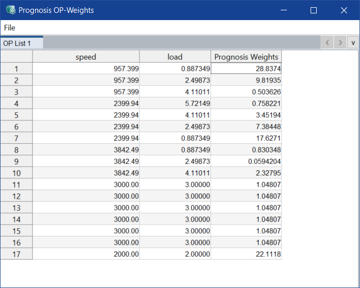360x288 pixels.
Task: Click the load column header
Action: (175, 57)
